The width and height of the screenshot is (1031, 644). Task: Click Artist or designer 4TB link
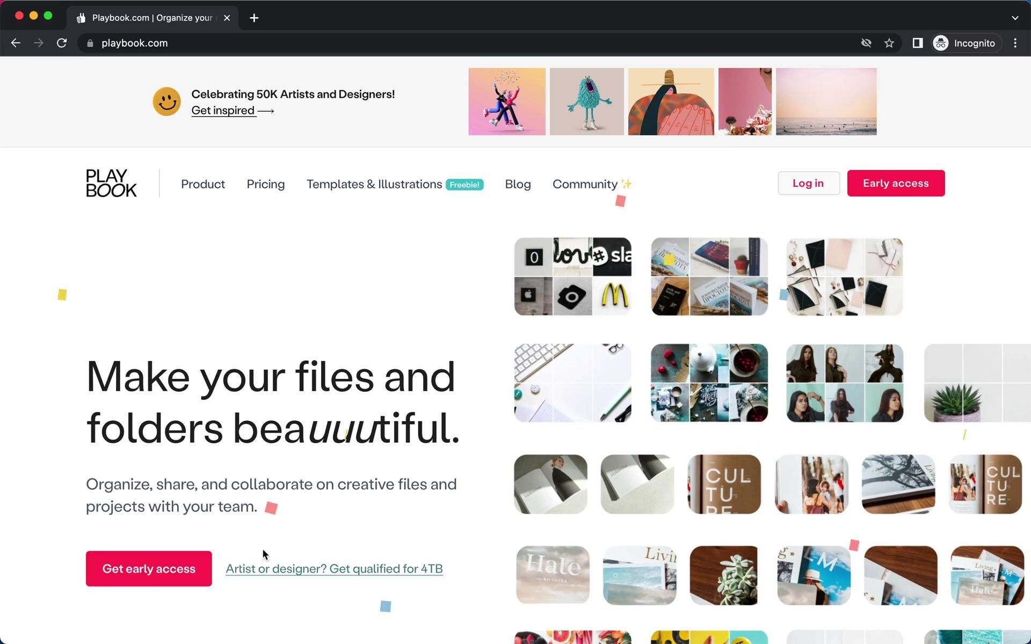[x=334, y=569]
